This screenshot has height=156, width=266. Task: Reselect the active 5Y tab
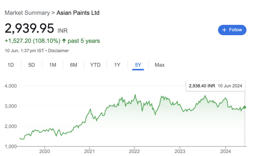(137, 65)
